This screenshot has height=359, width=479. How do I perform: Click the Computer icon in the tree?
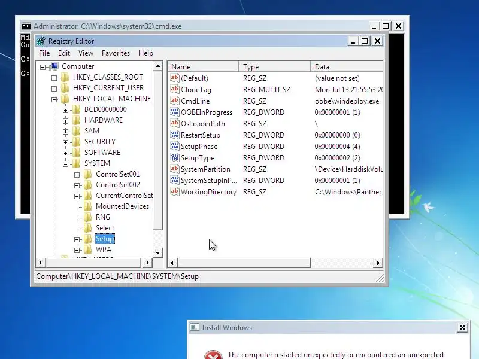click(x=54, y=66)
